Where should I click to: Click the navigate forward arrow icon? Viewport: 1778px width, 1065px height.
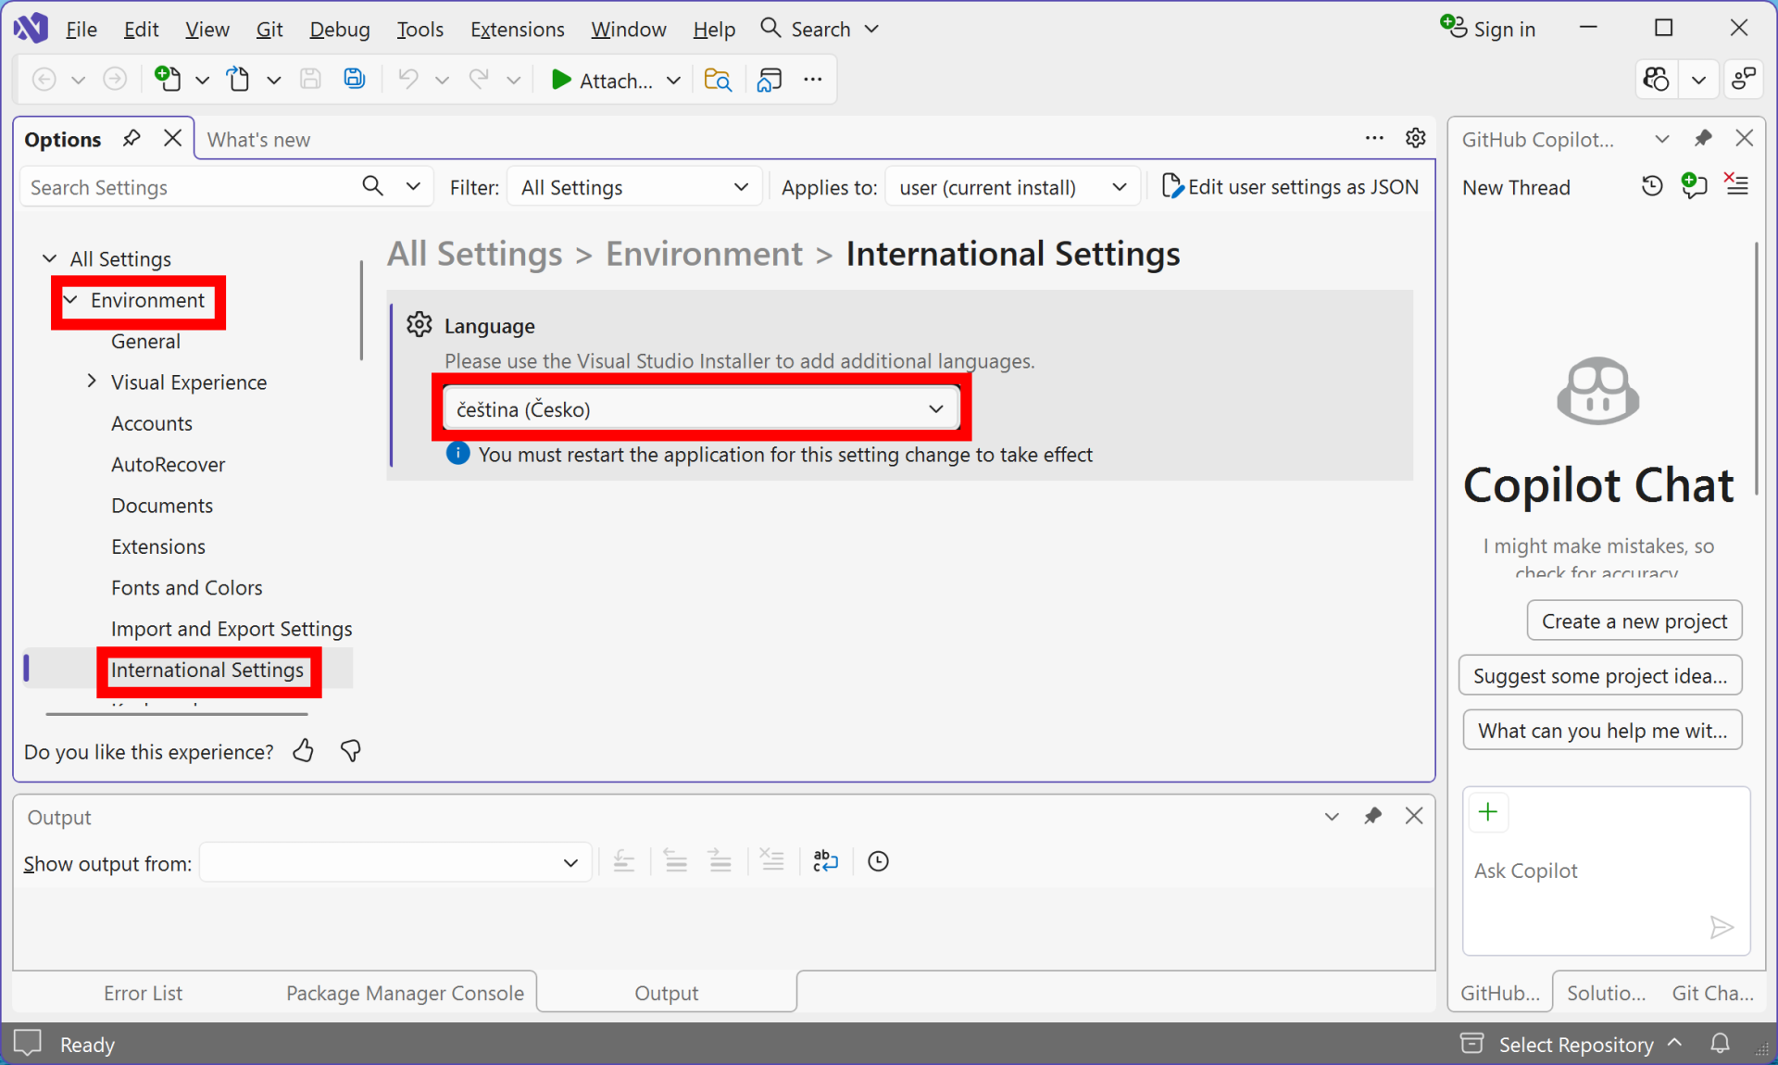click(115, 80)
